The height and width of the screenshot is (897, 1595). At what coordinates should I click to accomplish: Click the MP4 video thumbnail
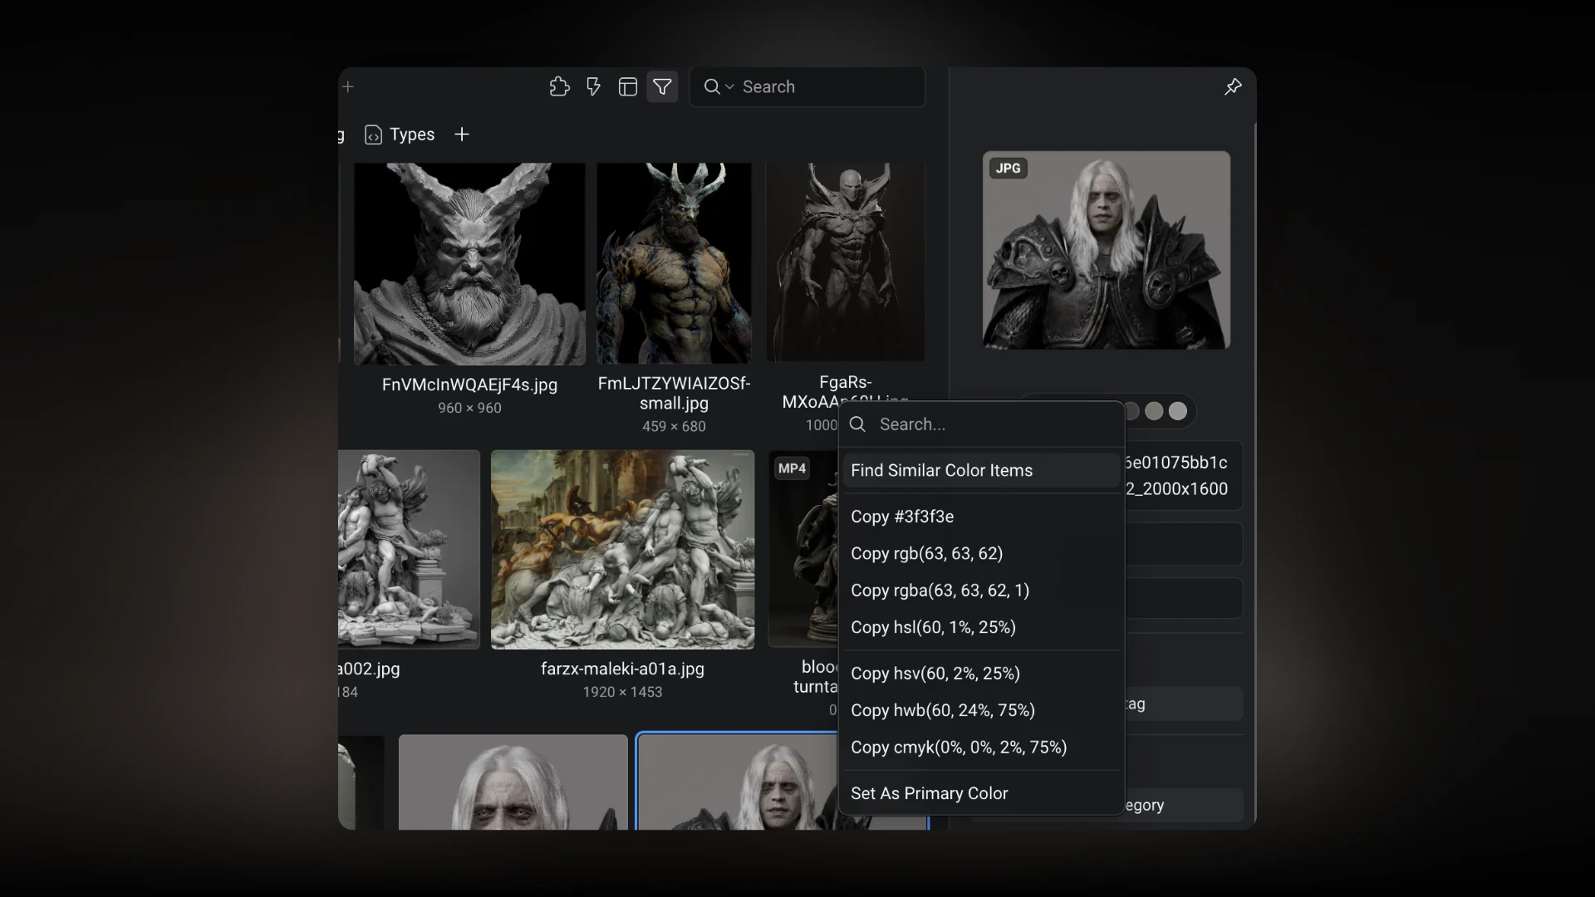pyautogui.click(x=803, y=549)
